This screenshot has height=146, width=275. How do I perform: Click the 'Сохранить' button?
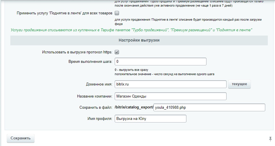(x=20, y=138)
